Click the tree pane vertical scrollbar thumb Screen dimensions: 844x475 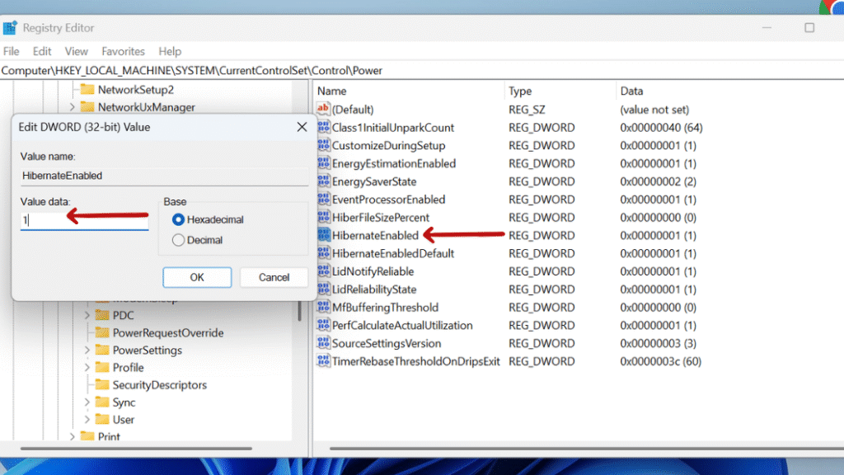click(300, 311)
